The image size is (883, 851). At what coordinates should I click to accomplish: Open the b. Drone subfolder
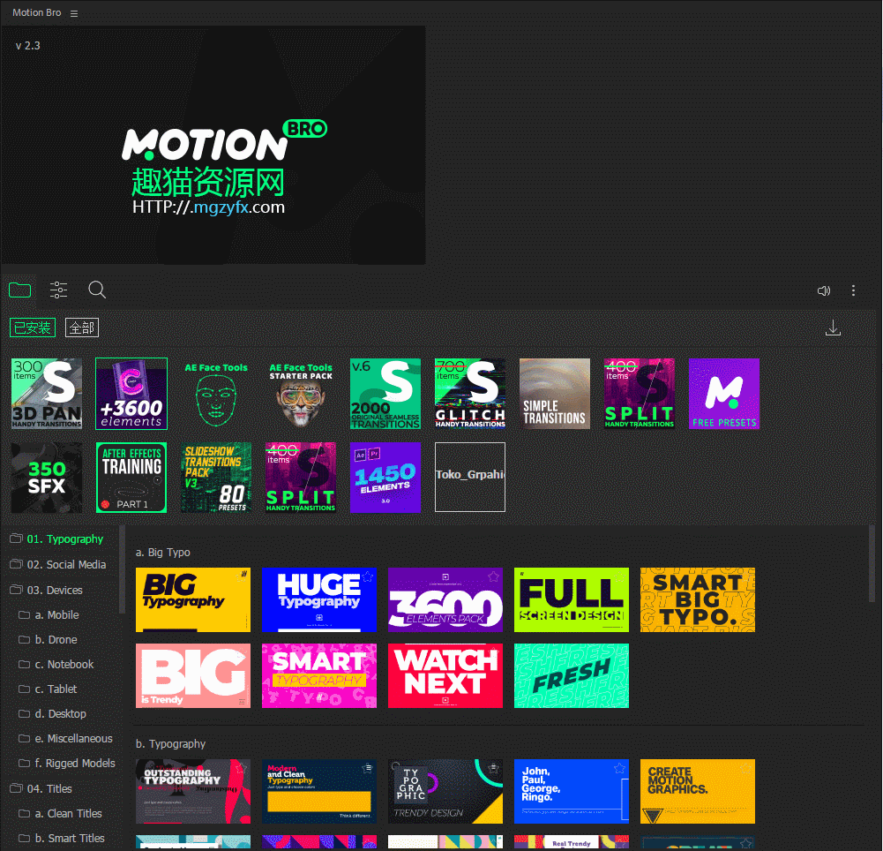click(x=48, y=640)
